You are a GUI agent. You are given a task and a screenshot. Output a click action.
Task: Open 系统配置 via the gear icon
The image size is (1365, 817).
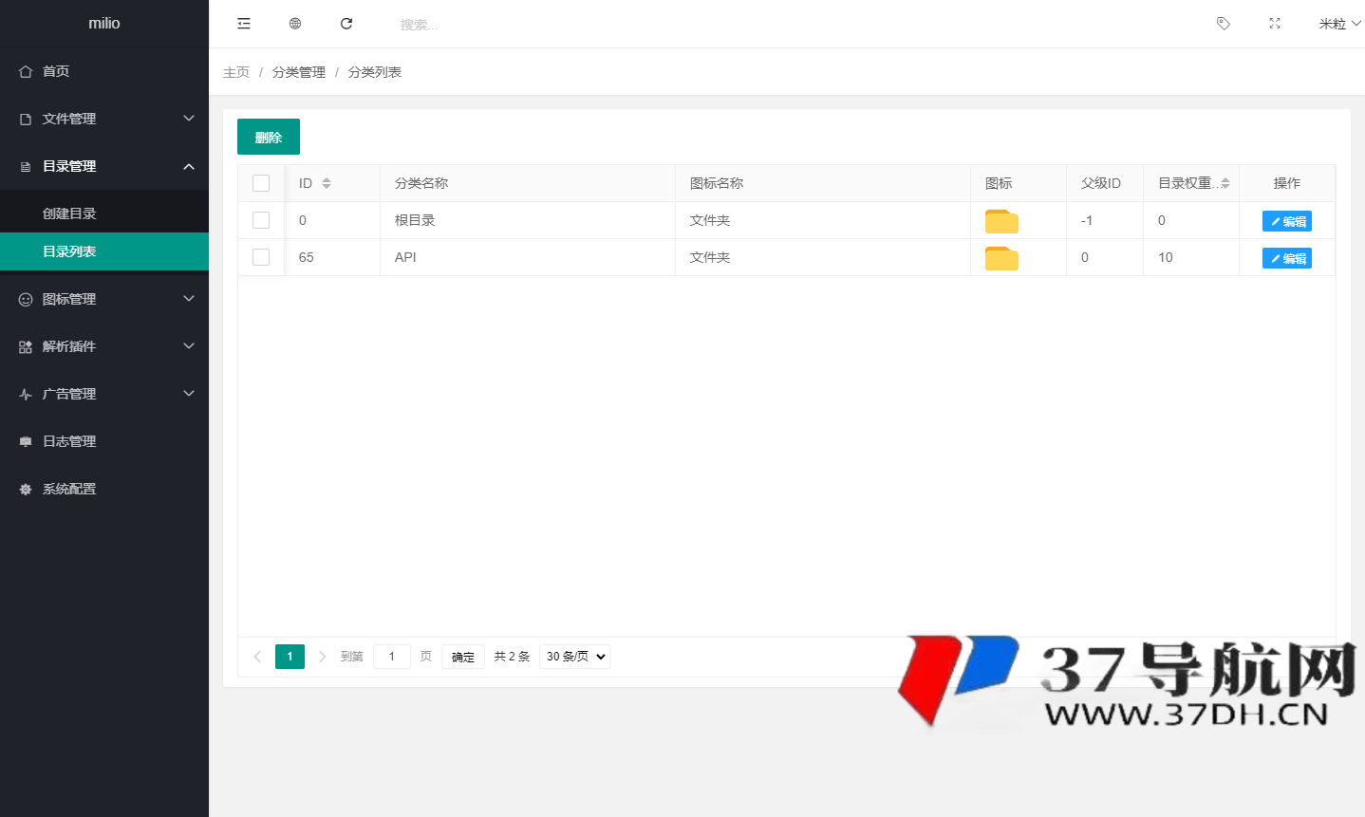[x=25, y=488]
